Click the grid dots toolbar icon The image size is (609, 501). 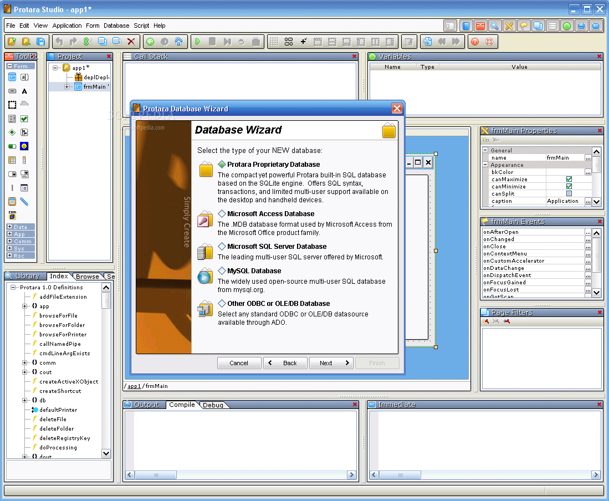pos(274,42)
